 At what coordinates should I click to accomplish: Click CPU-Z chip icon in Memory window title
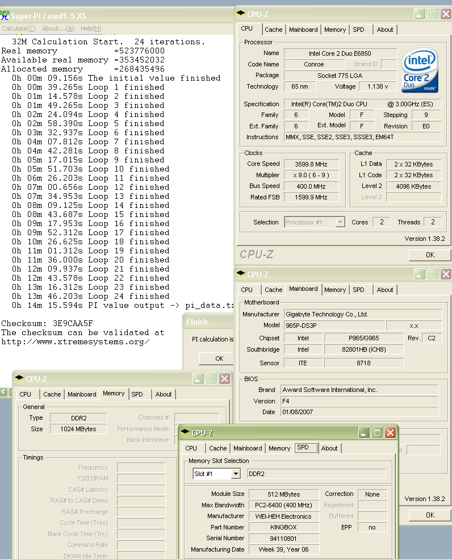[20, 378]
